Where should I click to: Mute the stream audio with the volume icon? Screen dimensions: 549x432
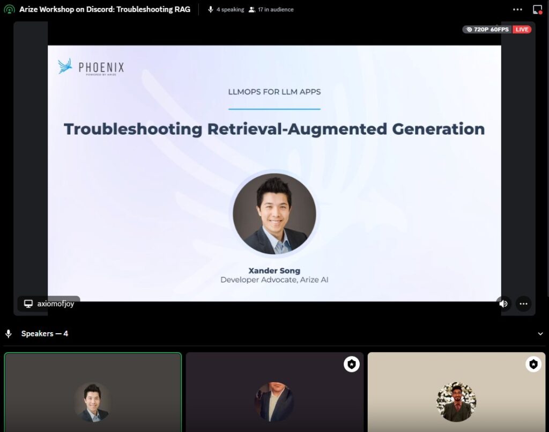click(503, 304)
